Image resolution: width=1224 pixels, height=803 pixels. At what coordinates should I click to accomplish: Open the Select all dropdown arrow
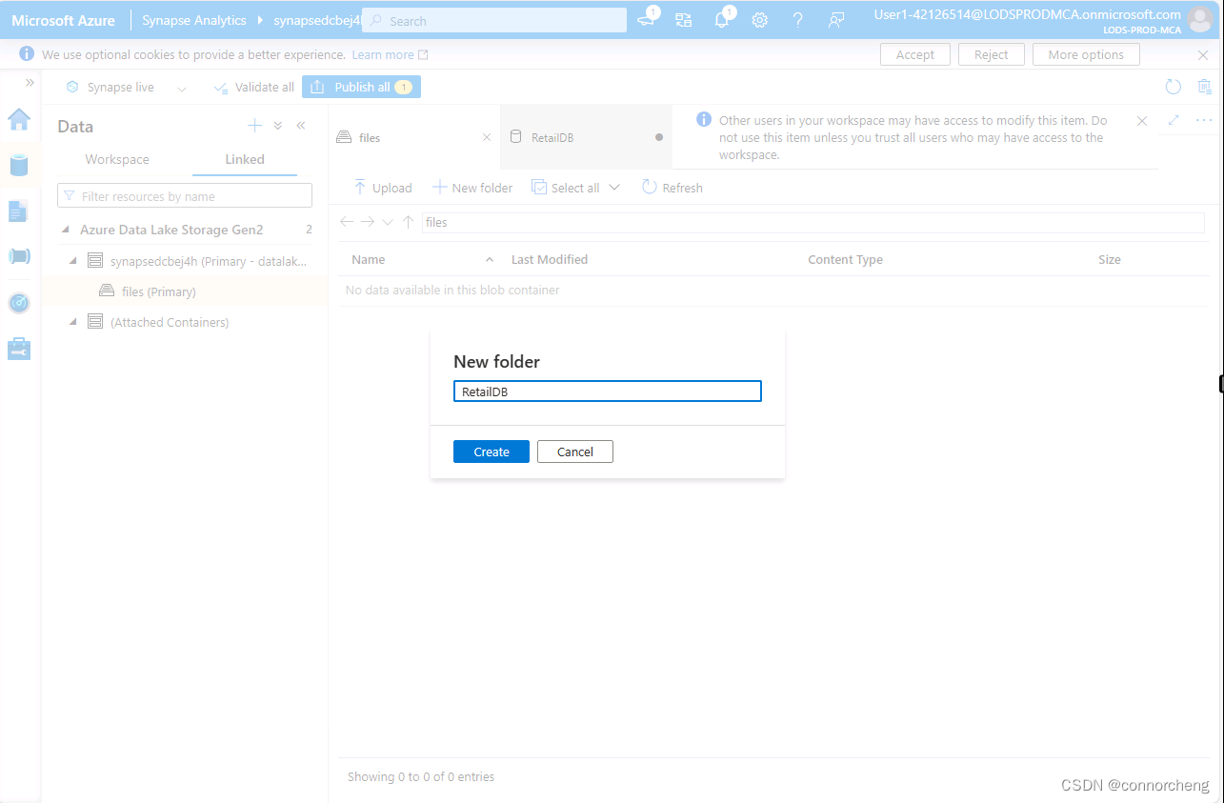click(614, 188)
